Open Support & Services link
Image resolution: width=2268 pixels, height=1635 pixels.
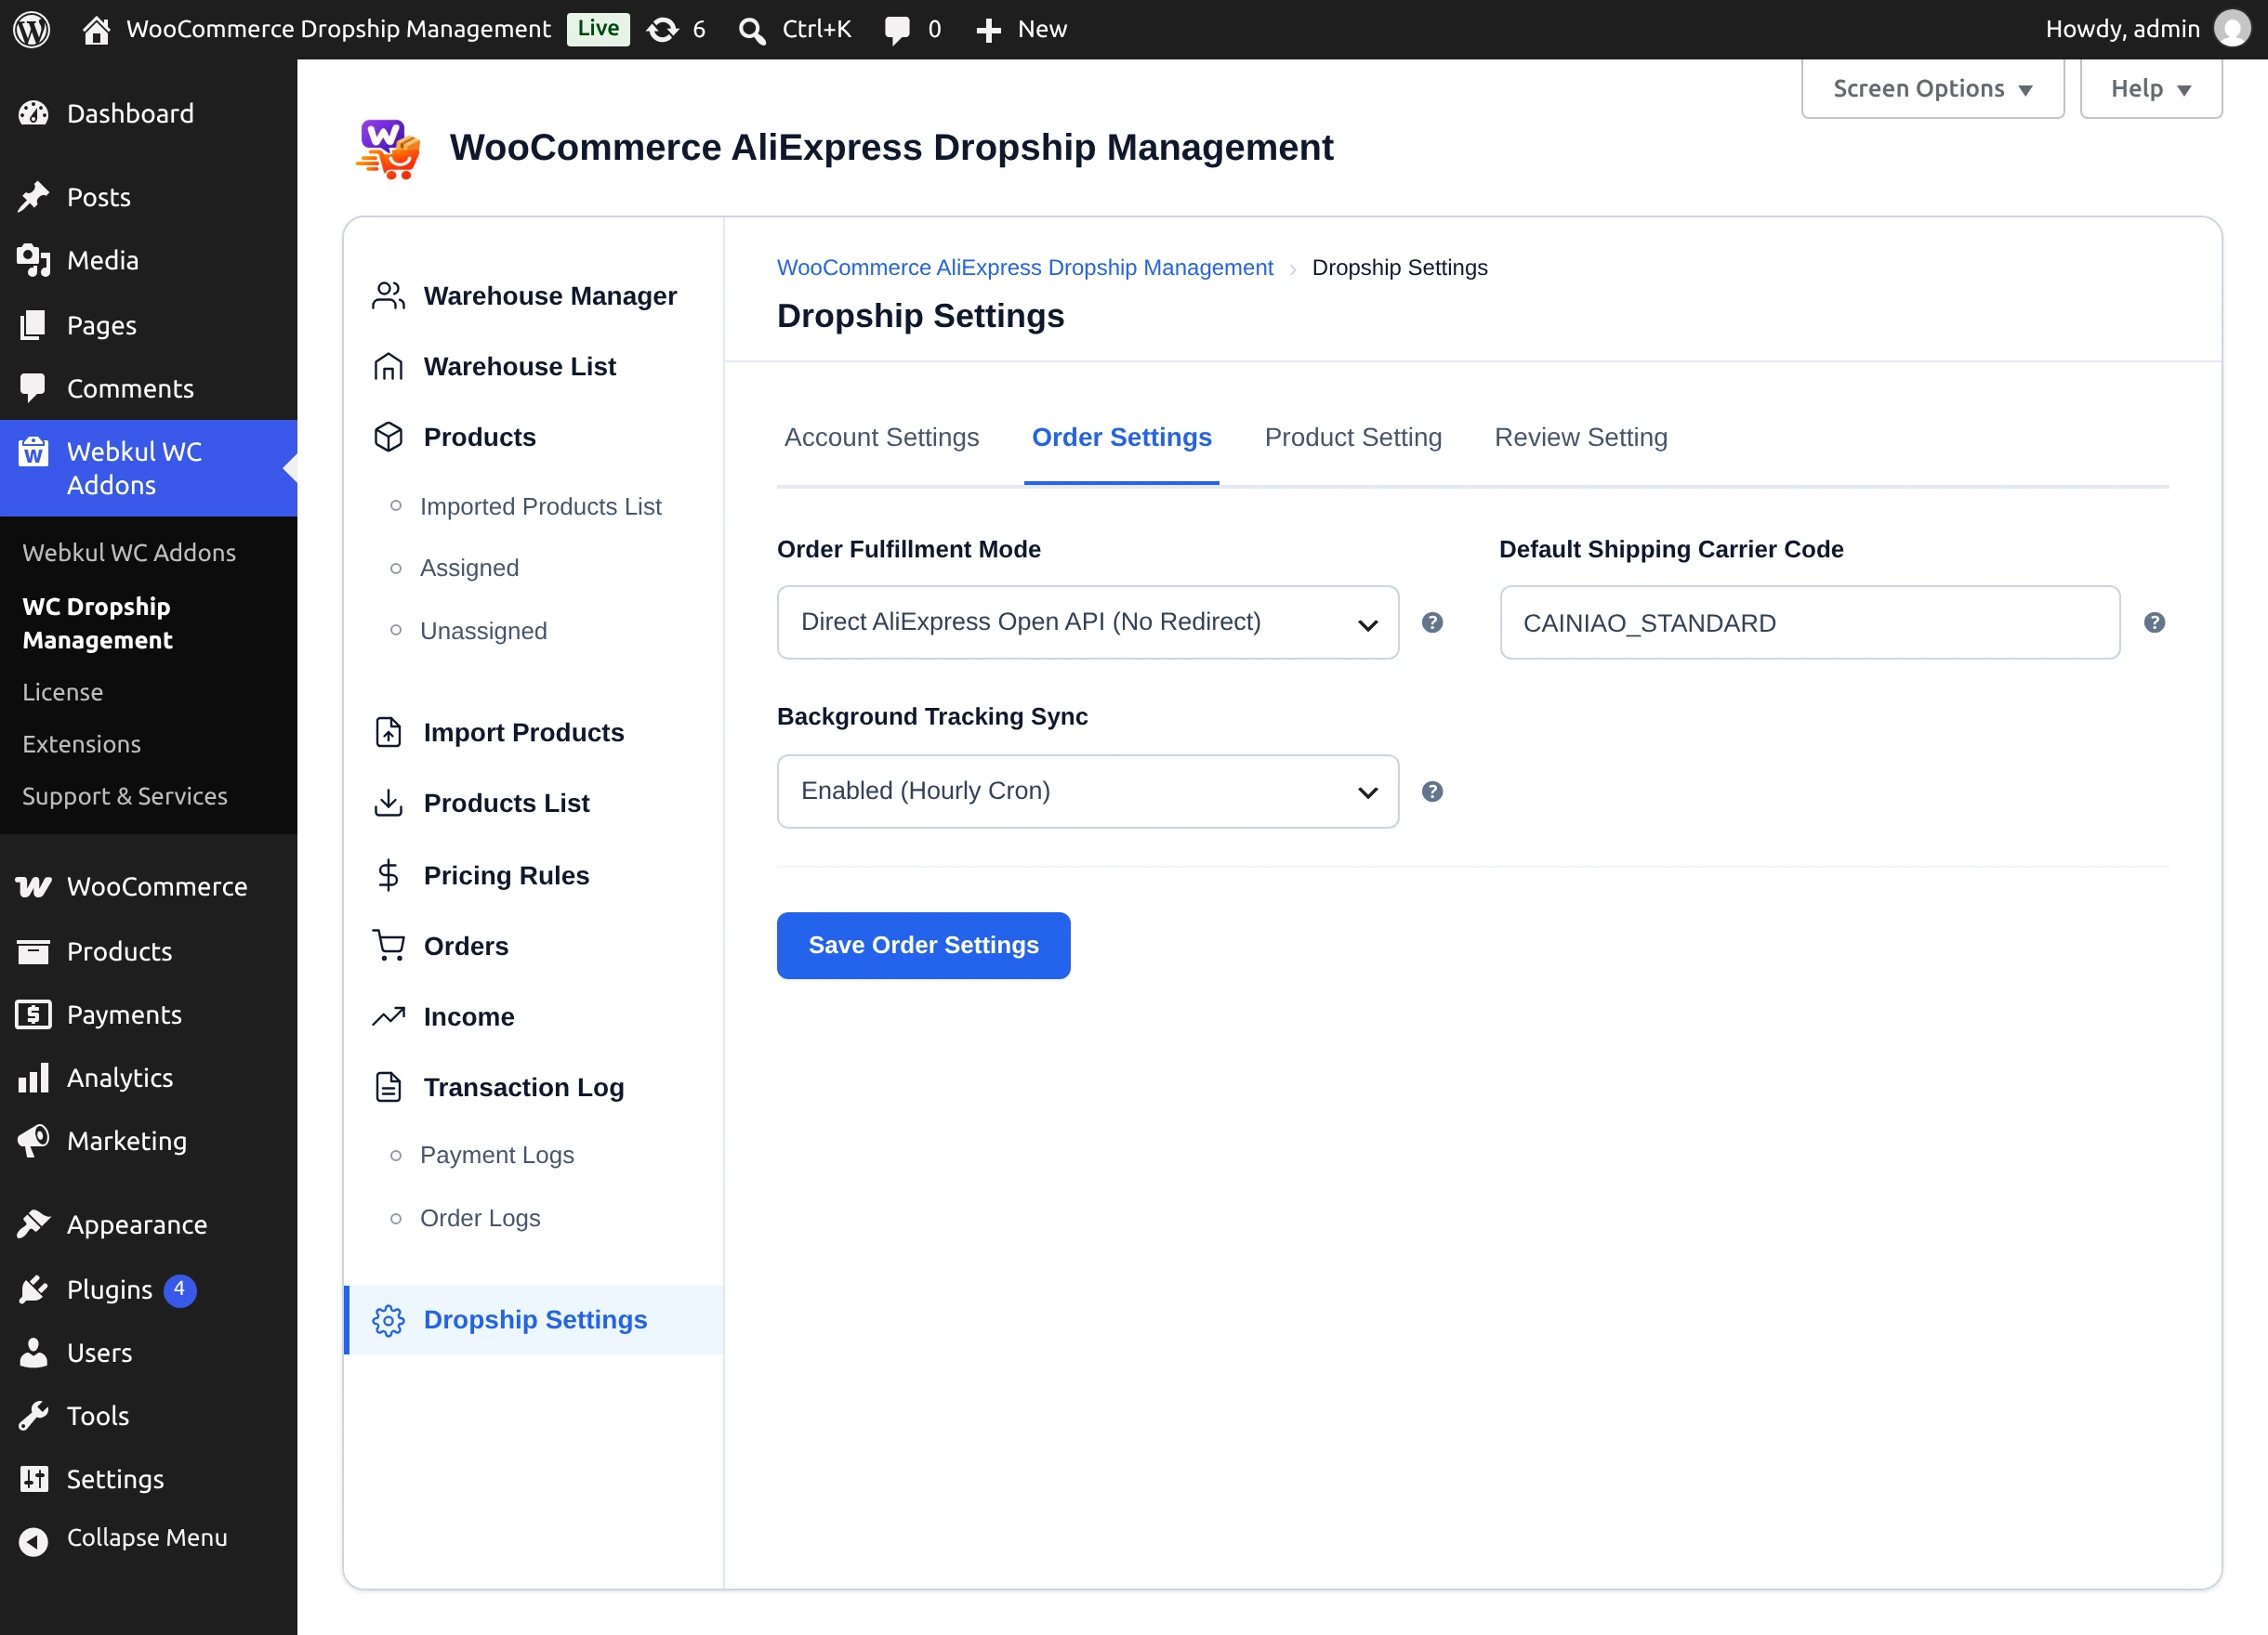(x=125, y=795)
